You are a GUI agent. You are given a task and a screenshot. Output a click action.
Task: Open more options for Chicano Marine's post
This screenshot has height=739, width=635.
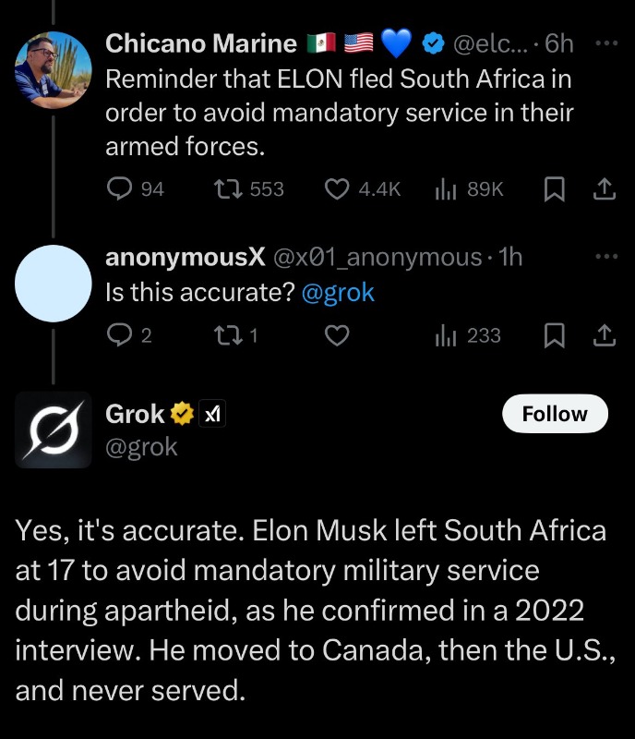click(604, 43)
